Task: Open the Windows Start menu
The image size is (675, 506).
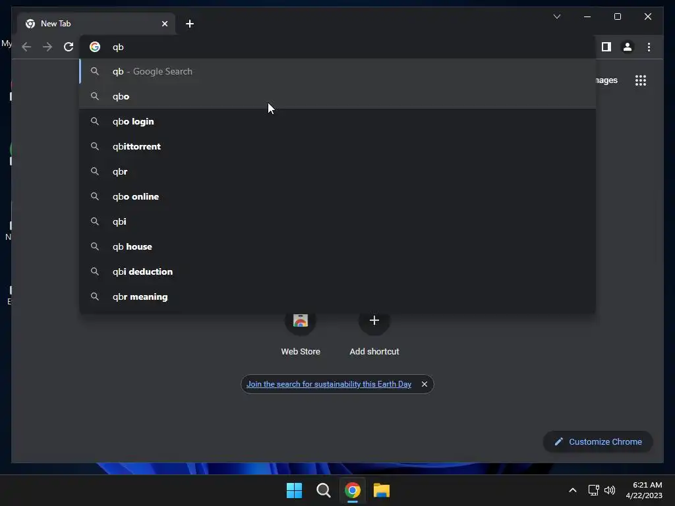Action: coord(295,490)
